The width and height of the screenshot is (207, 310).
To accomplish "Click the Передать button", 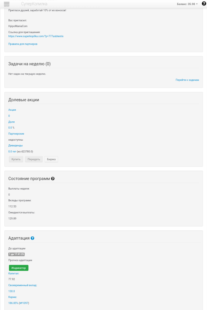I will pyautogui.click(x=34, y=159).
